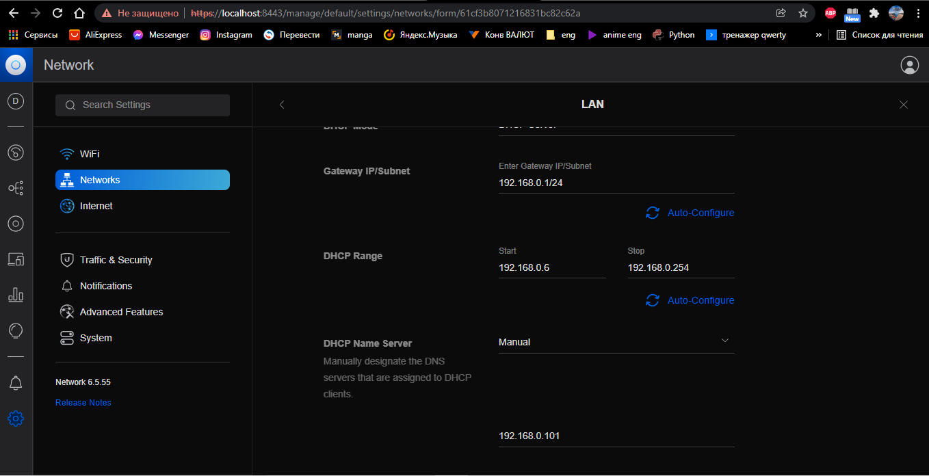
Task: Open statistics bar chart icon in sidebar
Action: pos(16,295)
